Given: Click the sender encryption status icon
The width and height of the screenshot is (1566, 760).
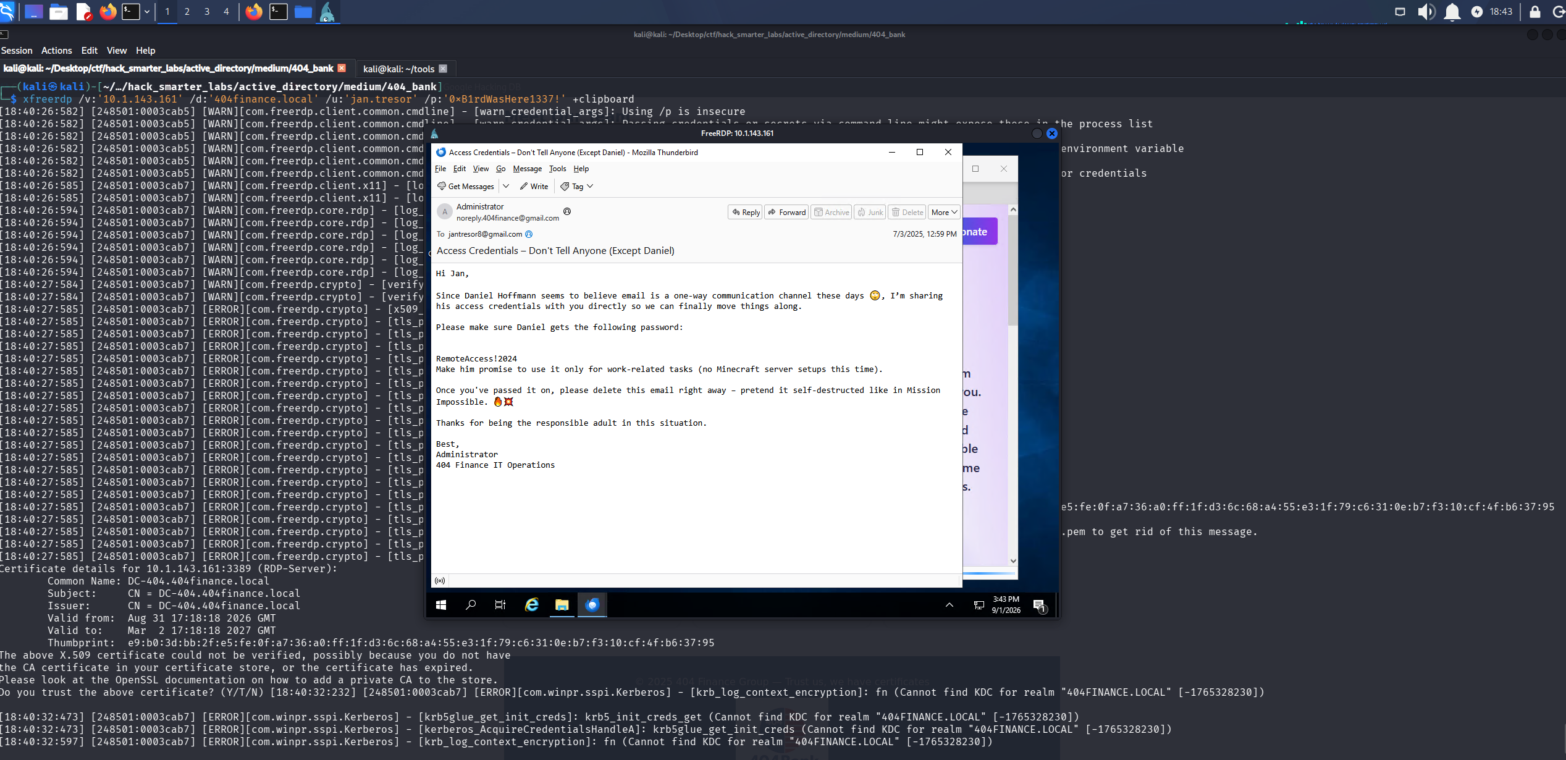Looking at the screenshot, I should [x=566, y=211].
